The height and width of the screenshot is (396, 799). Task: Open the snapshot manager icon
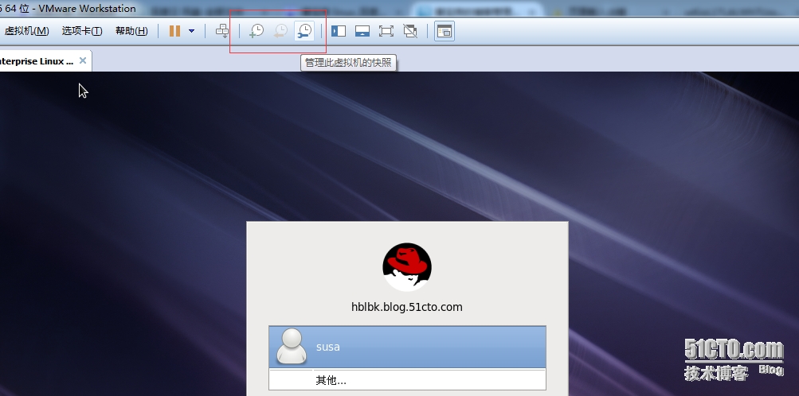[304, 31]
